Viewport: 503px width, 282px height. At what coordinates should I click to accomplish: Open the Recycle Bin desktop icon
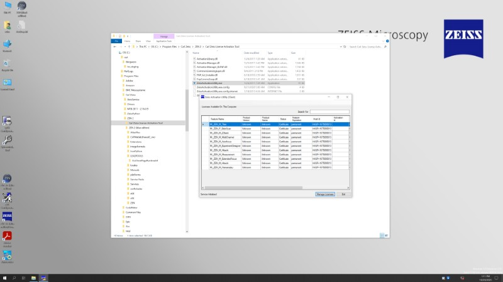click(x=8, y=64)
